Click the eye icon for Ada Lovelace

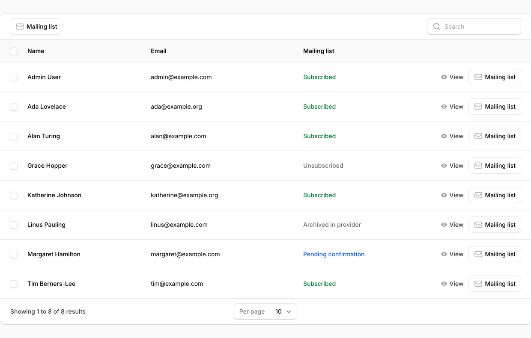tap(444, 107)
